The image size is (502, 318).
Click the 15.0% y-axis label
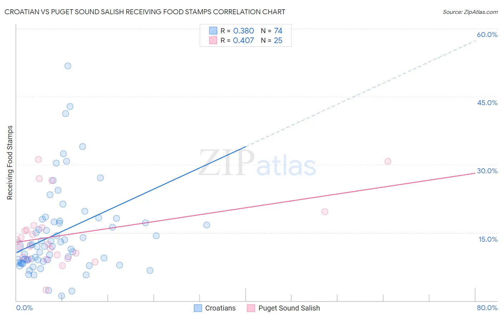[x=488, y=239]
